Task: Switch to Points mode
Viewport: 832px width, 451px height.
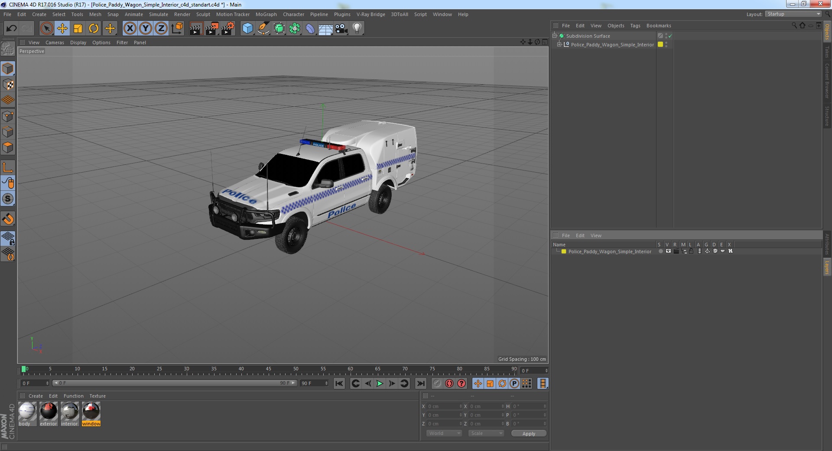Action: (x=8, y=116)
